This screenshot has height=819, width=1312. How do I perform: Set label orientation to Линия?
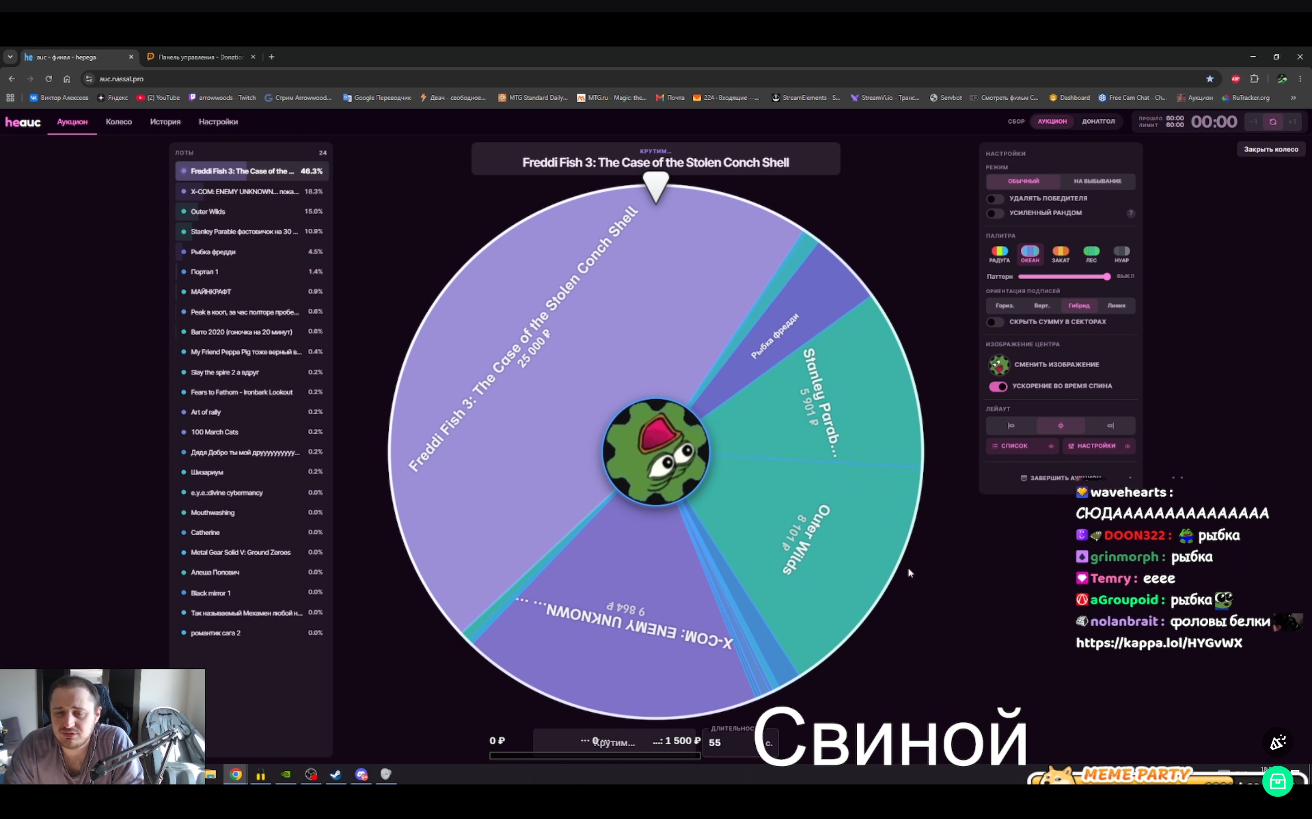(x=1116, y=306)
